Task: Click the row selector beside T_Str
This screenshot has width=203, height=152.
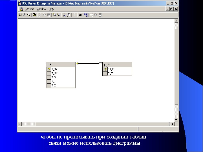Action: click(x=49, y=73)
